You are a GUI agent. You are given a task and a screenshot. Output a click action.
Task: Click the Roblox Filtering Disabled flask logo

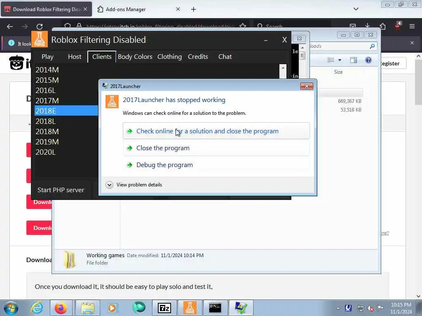pos(40,39)
